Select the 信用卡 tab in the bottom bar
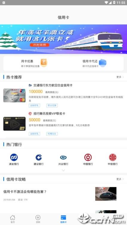The width and height of the screenshot is (127, 225). point(63,219)
